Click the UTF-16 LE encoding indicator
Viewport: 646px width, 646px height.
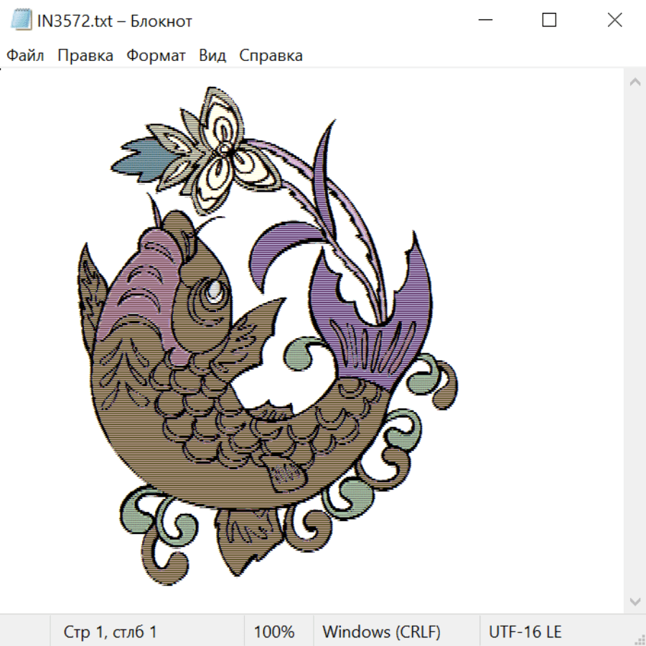[x=525, y=632]
